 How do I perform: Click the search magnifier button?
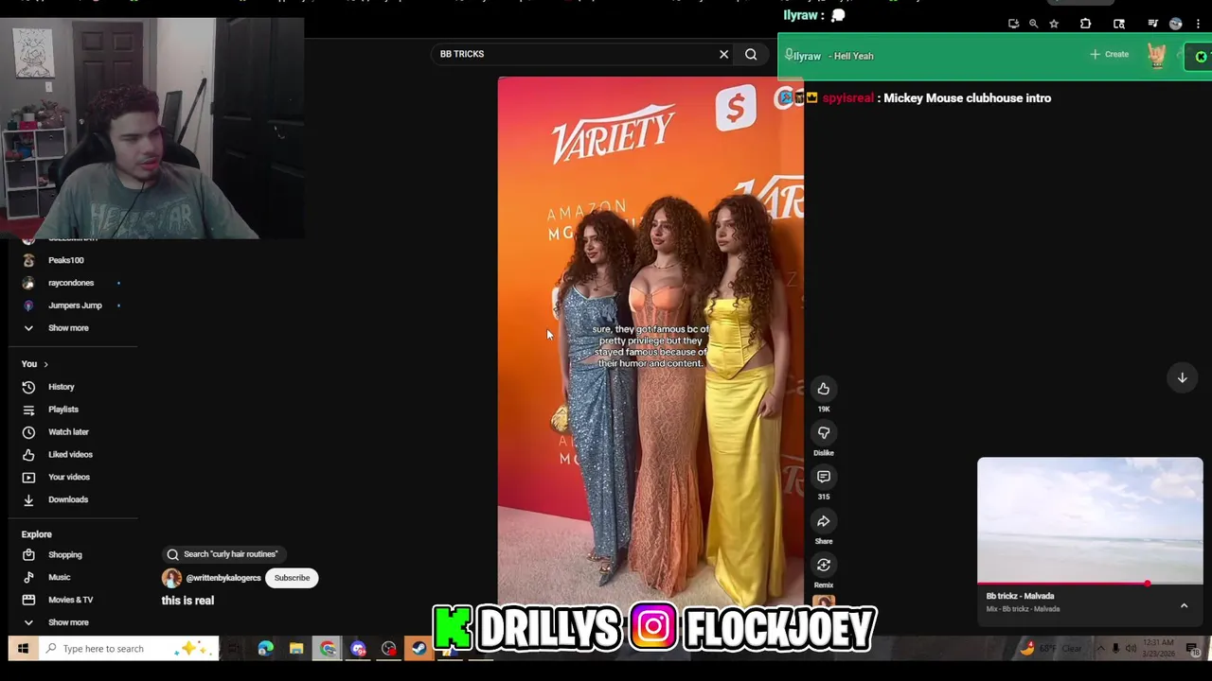point(751,54)
